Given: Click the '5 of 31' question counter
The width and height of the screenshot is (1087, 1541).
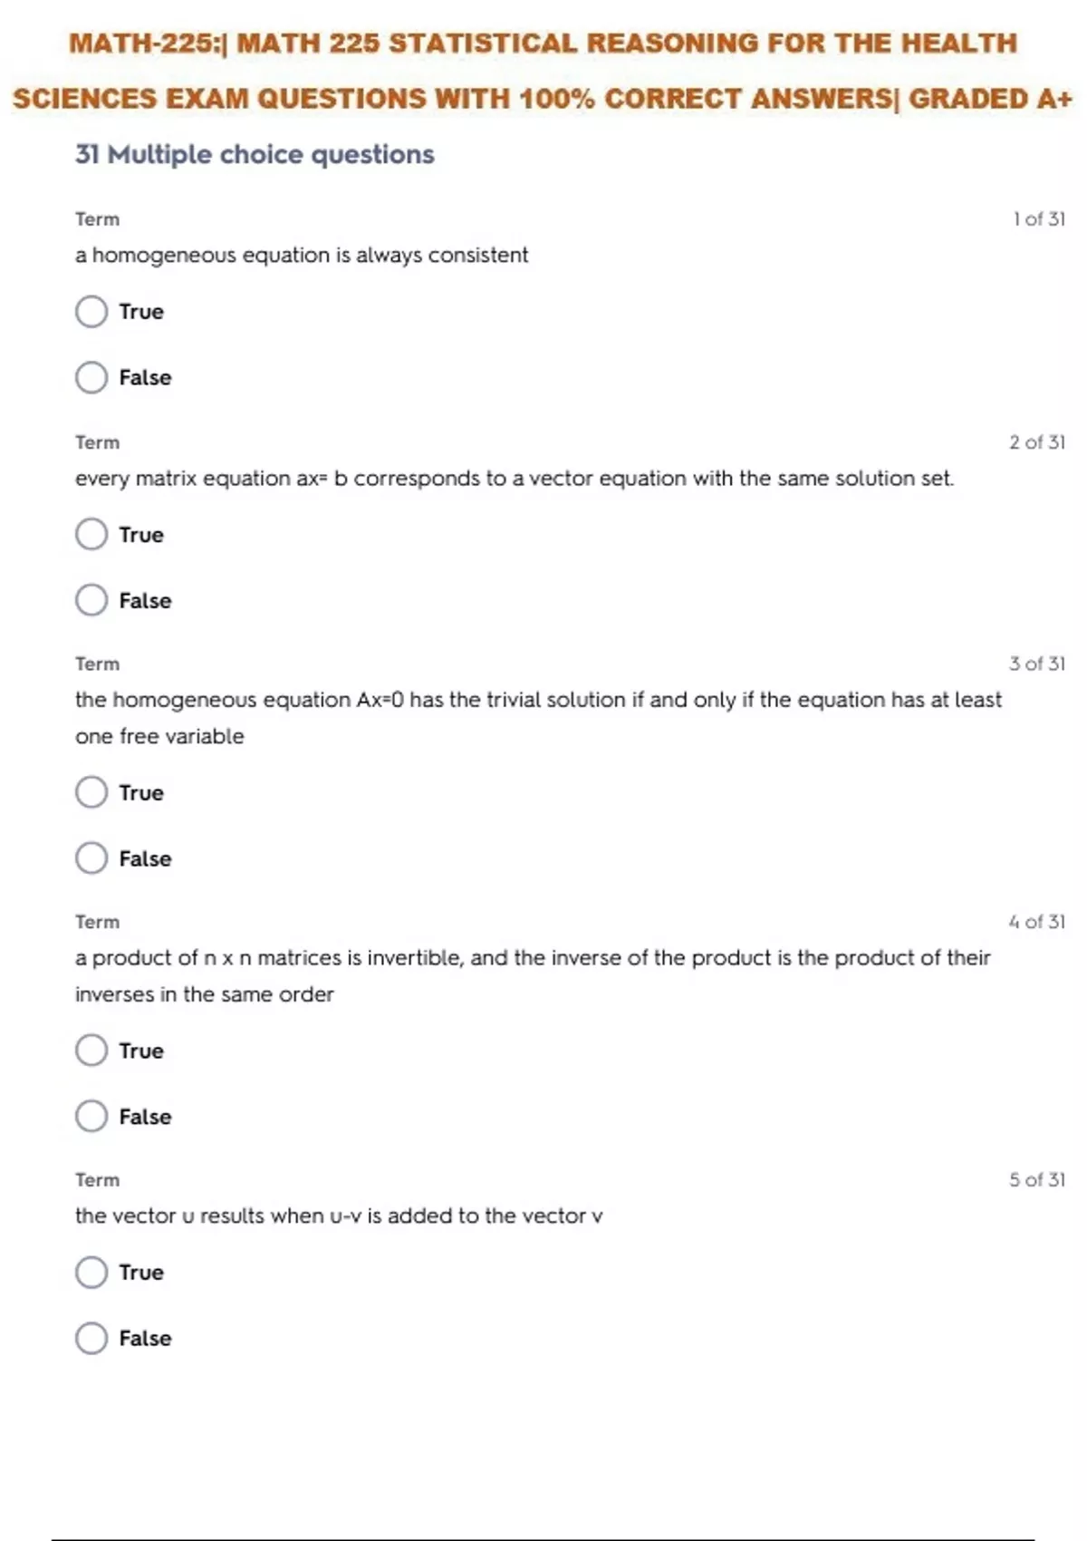Looking at the screenshot, I should point(1037,1179).
